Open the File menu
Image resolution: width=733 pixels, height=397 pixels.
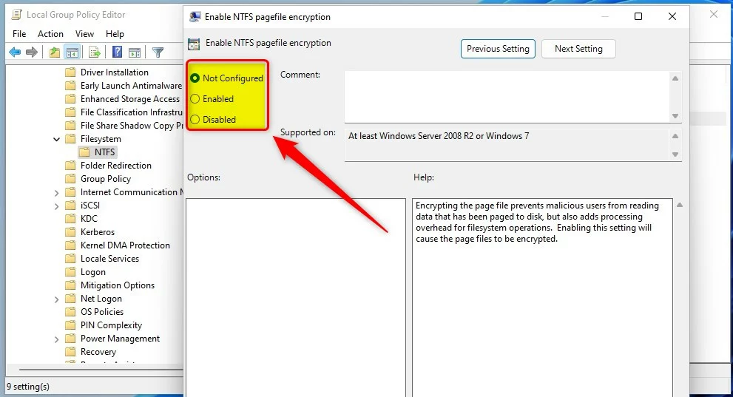coord(19,33)
